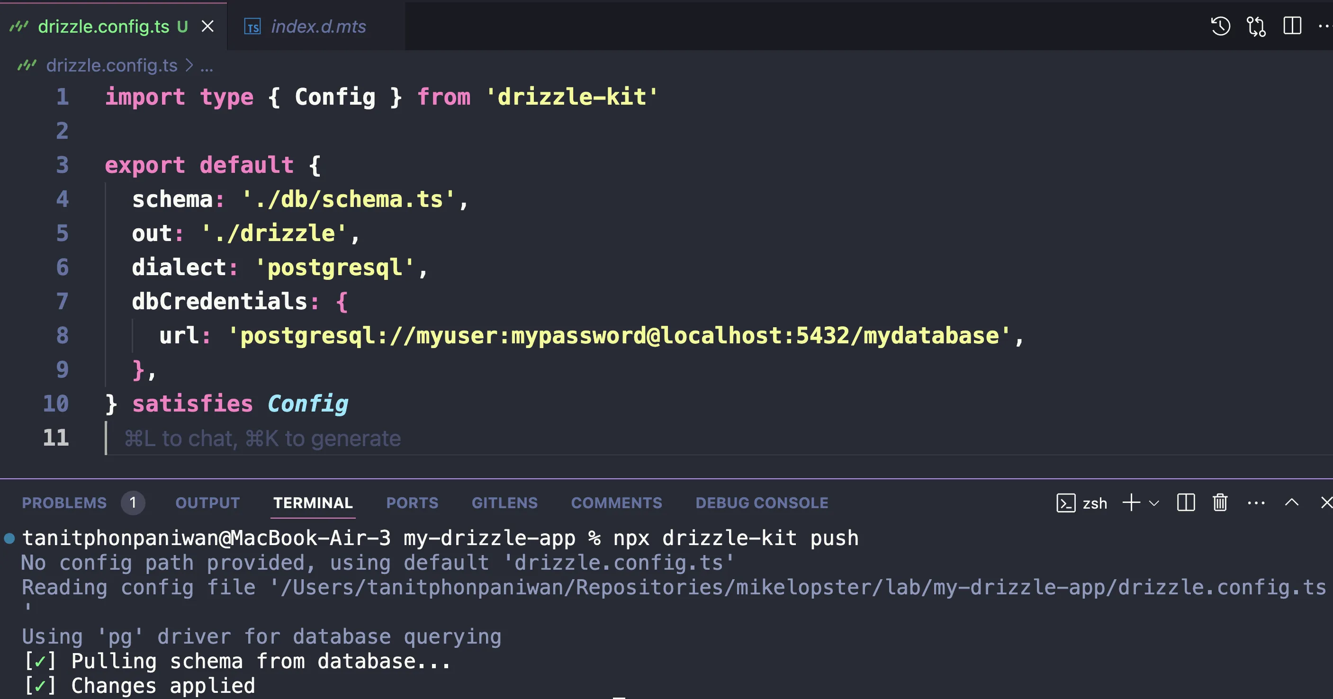Click the TypeScript icon on index.d.mts tab

(x=252, y=27)
